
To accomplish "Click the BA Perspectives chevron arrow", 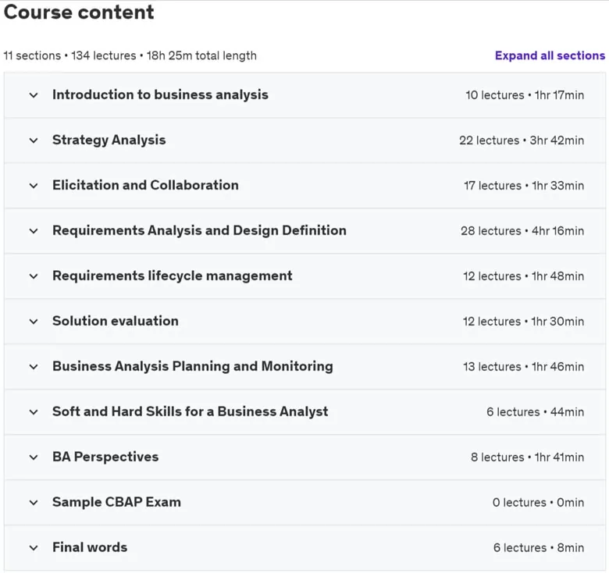I will (x=34, y=457).
